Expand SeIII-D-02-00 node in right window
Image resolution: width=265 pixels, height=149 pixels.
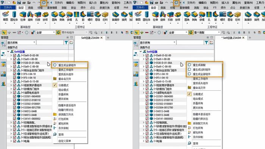click(x=143, y=55)
